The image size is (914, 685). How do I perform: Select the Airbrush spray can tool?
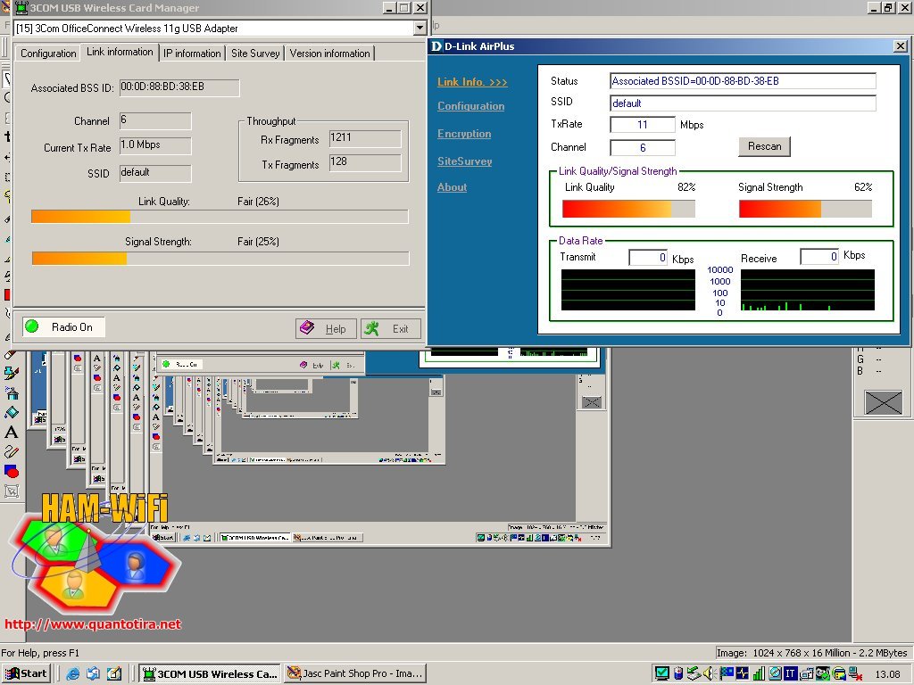click(x=12, y=393)
